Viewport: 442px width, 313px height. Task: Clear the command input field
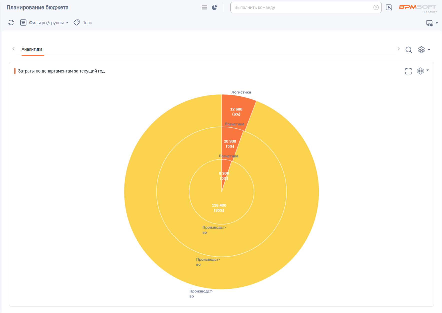(x=376, y=7)
